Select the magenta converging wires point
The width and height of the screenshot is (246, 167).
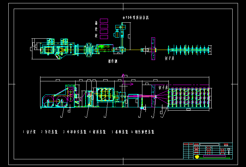tap(156, 97)
